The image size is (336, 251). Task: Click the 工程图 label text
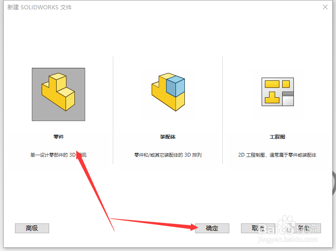point(278,137)
